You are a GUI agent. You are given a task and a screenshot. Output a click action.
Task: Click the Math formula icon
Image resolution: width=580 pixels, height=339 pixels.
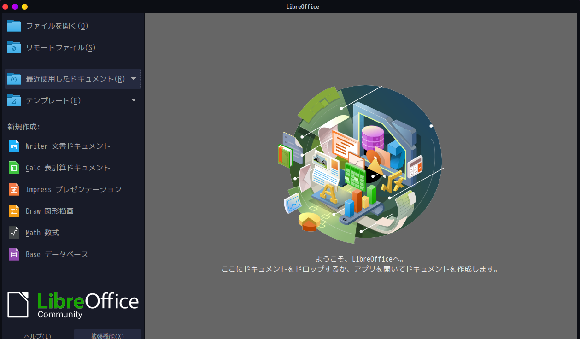click(x=14, y=233)
